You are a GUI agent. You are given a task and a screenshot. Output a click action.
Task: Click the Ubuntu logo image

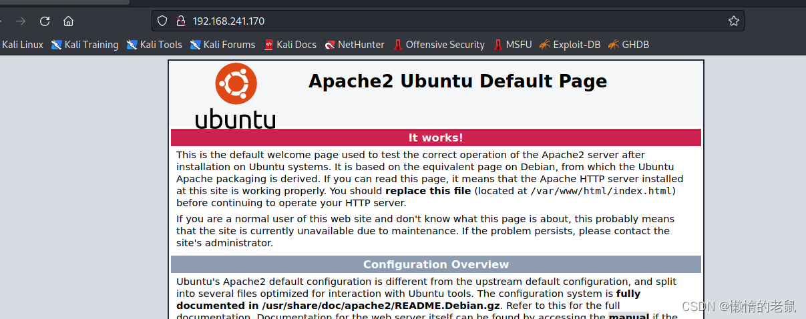(x=235, y=97)
